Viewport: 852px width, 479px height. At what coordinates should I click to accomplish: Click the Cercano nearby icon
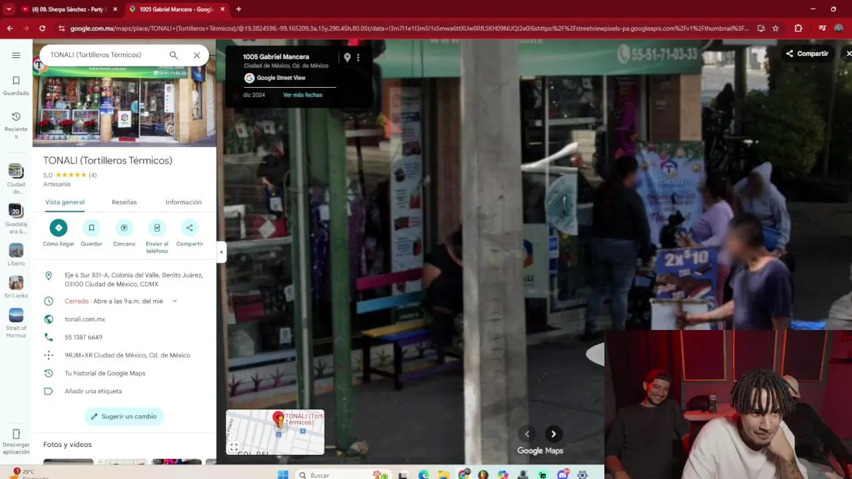tap(124, 228)
